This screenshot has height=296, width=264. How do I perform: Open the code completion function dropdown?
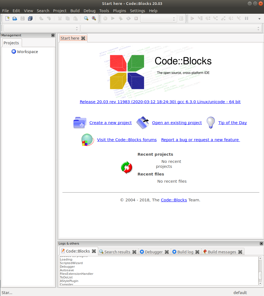171,28
